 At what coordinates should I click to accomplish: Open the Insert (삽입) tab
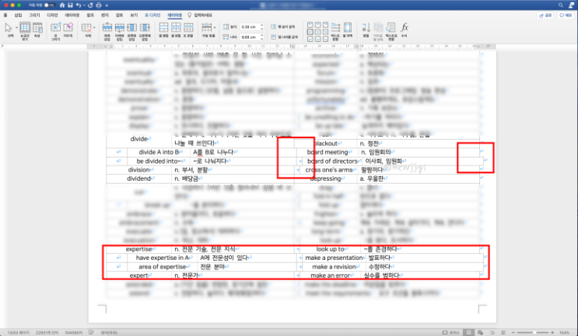[x=18, y=15]
